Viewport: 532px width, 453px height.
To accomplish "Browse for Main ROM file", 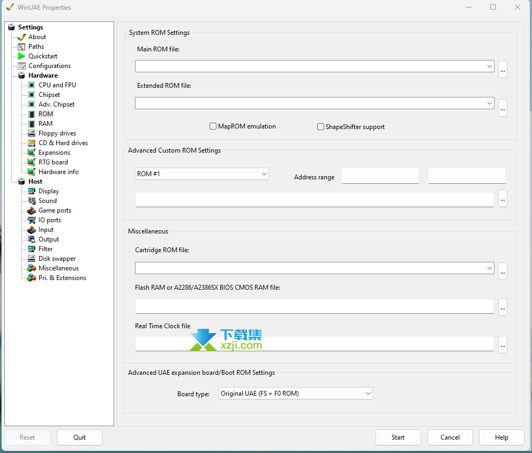I will (503, 70).
